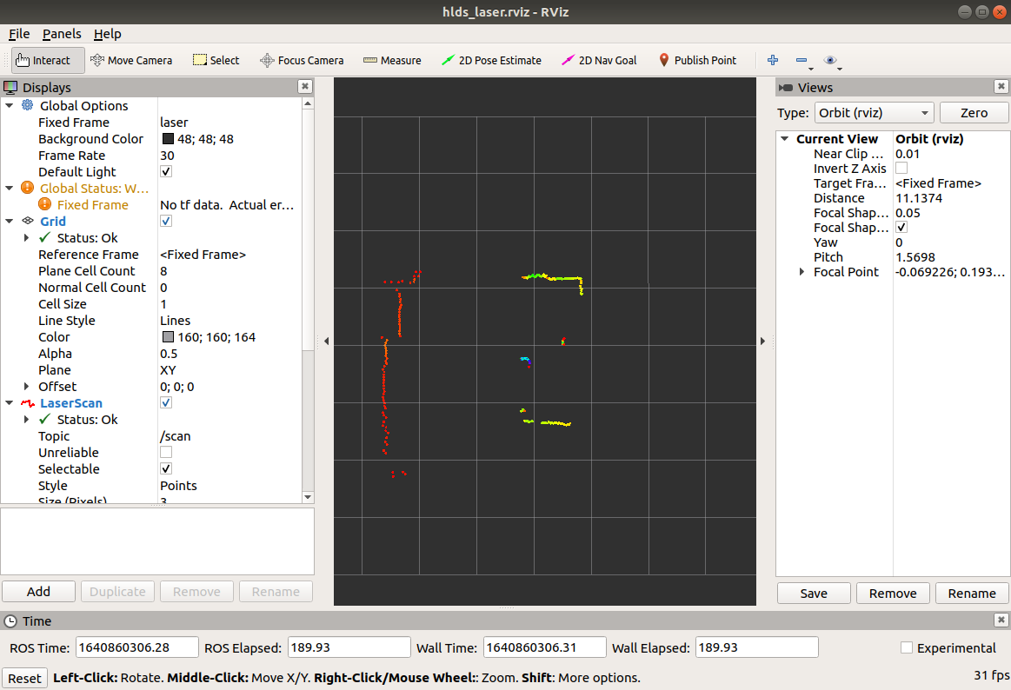The image size is (1011, 690).
Task: Collapse left panel with the arrow handle
Action: pyautogui.click(x=326, y=341)
